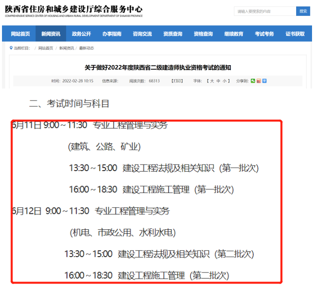
Task: Select the 新闻资讯 navigation tab
Action: 51,34
